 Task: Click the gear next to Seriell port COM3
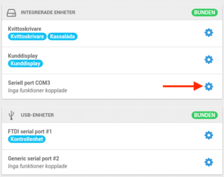point(209,86)
